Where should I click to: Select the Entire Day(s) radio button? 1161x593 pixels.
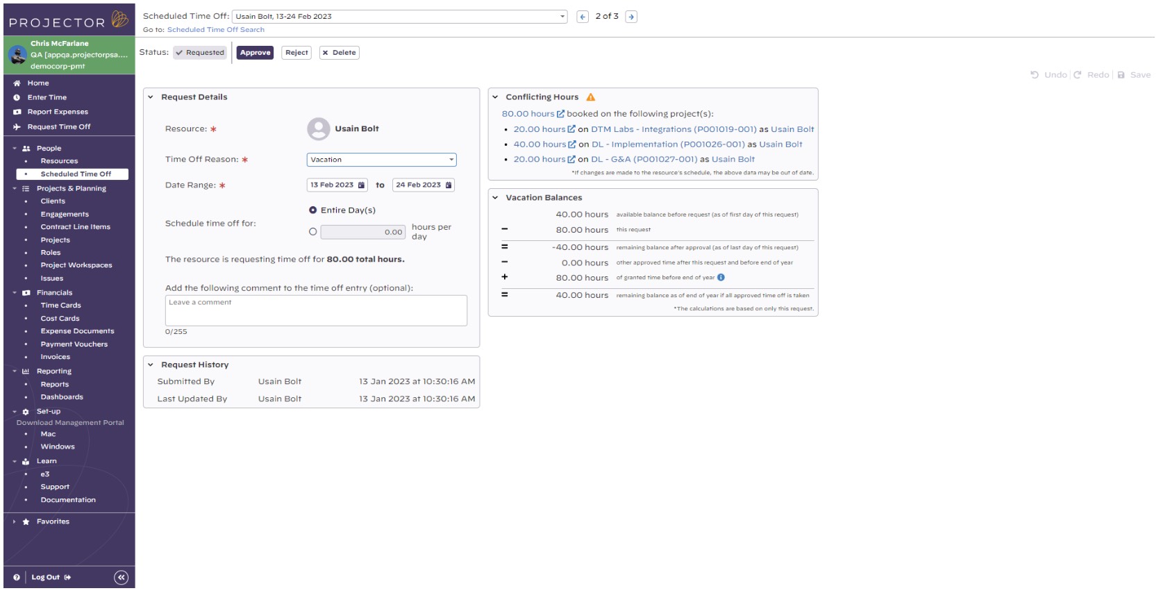pyautogui.click(x=313, y=210)
